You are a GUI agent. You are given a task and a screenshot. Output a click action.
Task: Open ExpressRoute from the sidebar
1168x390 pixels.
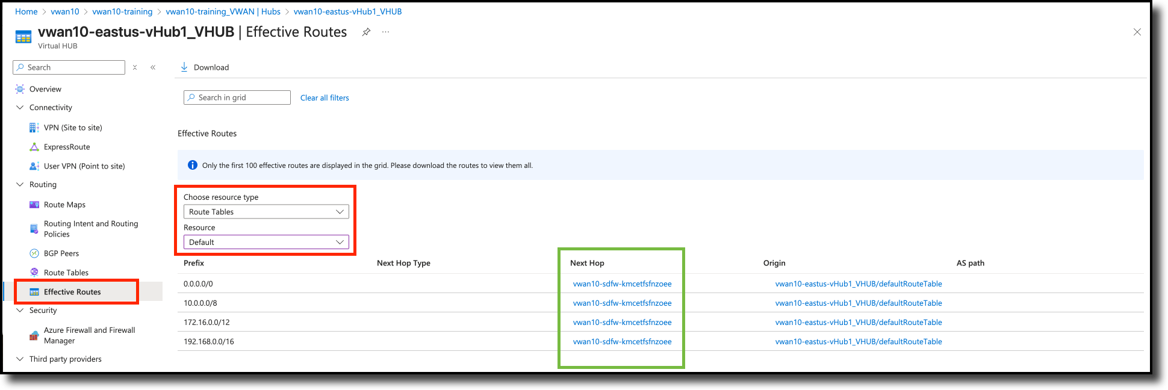pos(66,147)
